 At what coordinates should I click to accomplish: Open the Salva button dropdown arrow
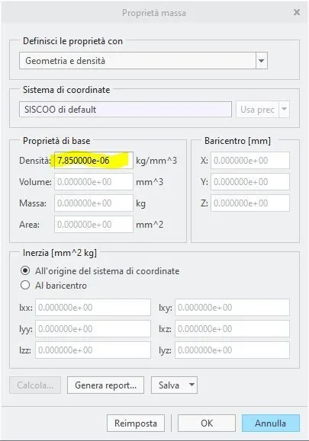point(192,385)
